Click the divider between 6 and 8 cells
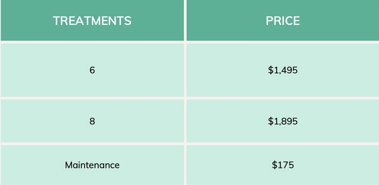The height and width of the screenshot is (185, 379). (x=92, y=98)
